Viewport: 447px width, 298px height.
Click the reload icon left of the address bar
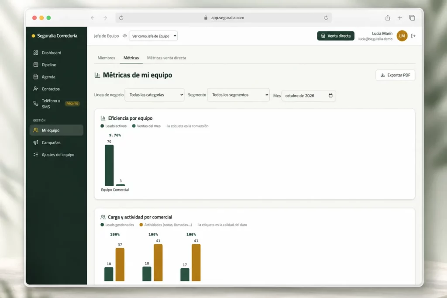click(121, 18)
